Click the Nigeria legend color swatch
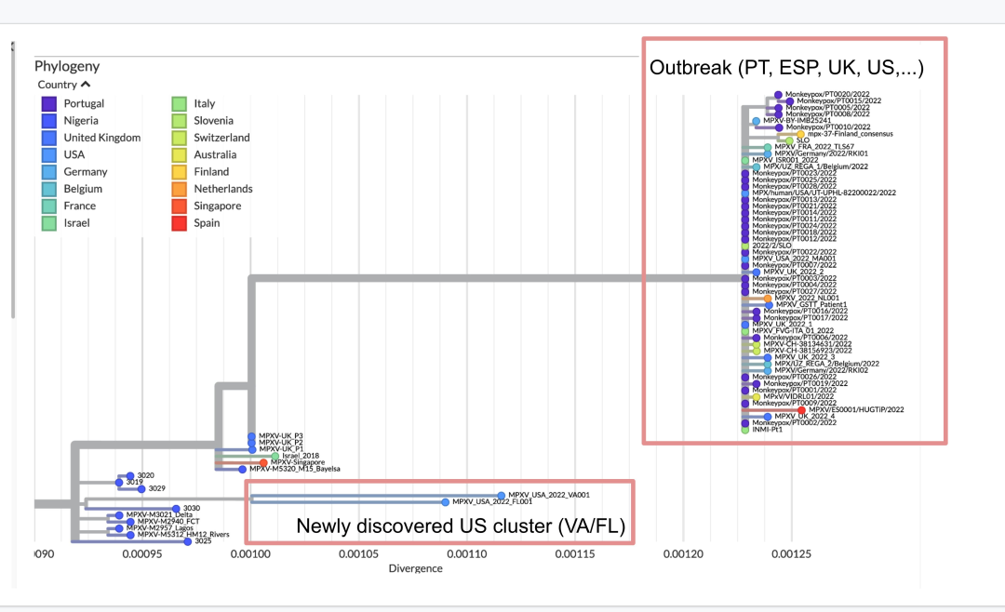The width and height of the screenshot is (1005, 612). [48, 121]
